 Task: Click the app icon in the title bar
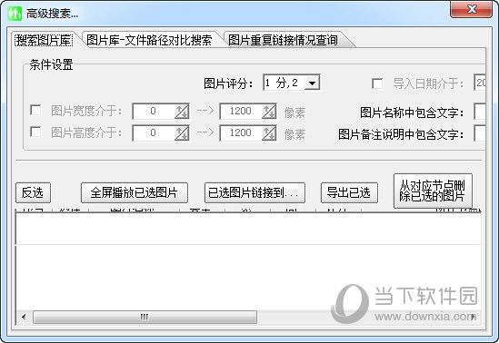[x=15, y=14]
